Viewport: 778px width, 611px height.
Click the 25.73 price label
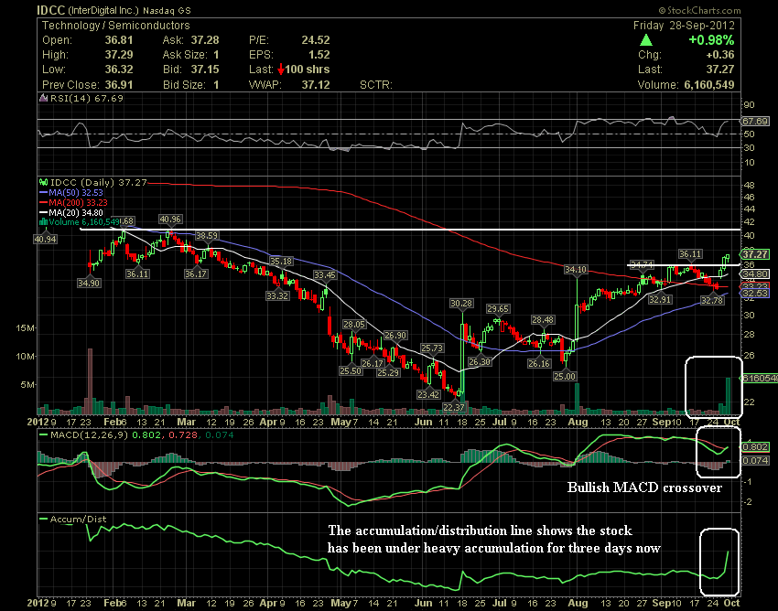432,348
